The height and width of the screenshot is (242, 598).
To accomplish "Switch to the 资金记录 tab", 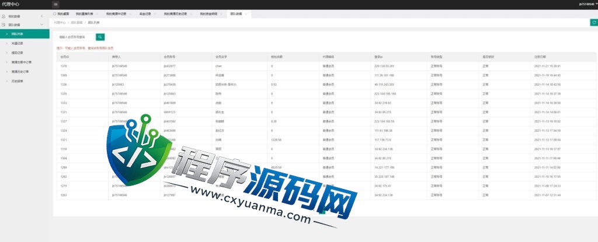I will coord(145,14).
